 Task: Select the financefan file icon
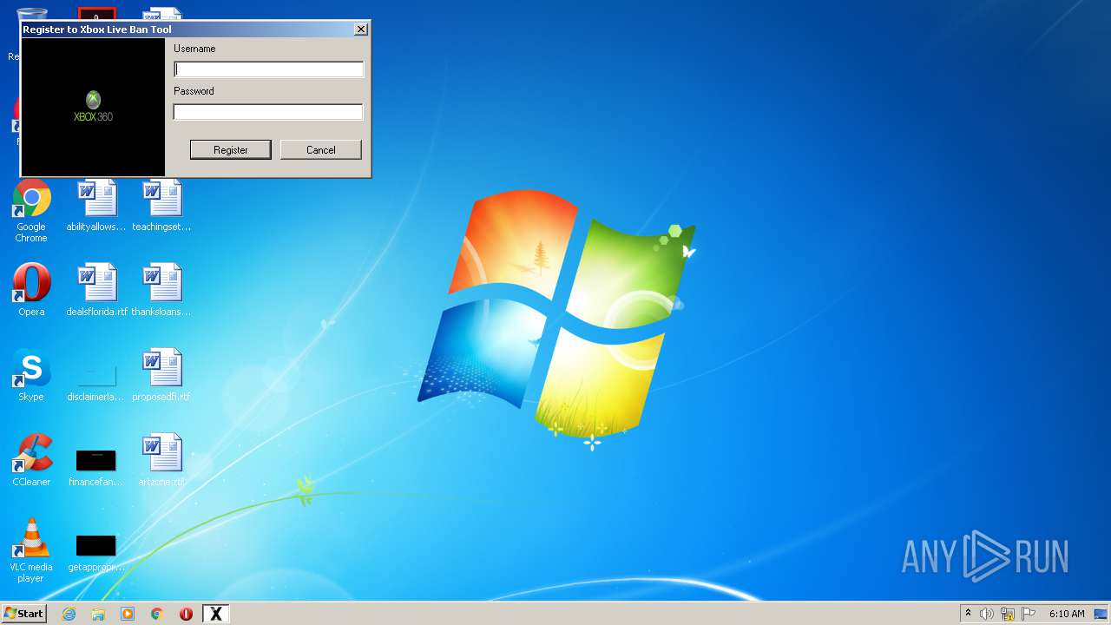tap(96, 468)
